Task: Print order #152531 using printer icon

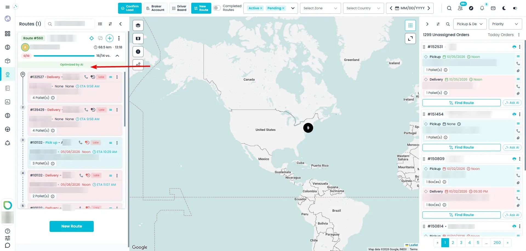Action: tap(514, 47)
